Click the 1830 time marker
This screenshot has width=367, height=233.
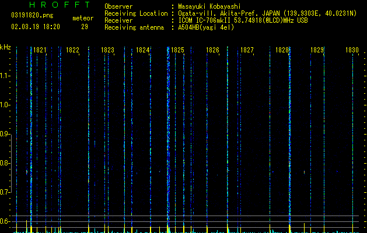[x=352, y=50]
